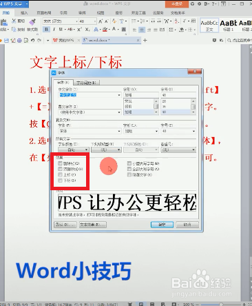This screenshot has width=252, height=306.
Task: Click the Paste clipboard icon
Action: 3,23
